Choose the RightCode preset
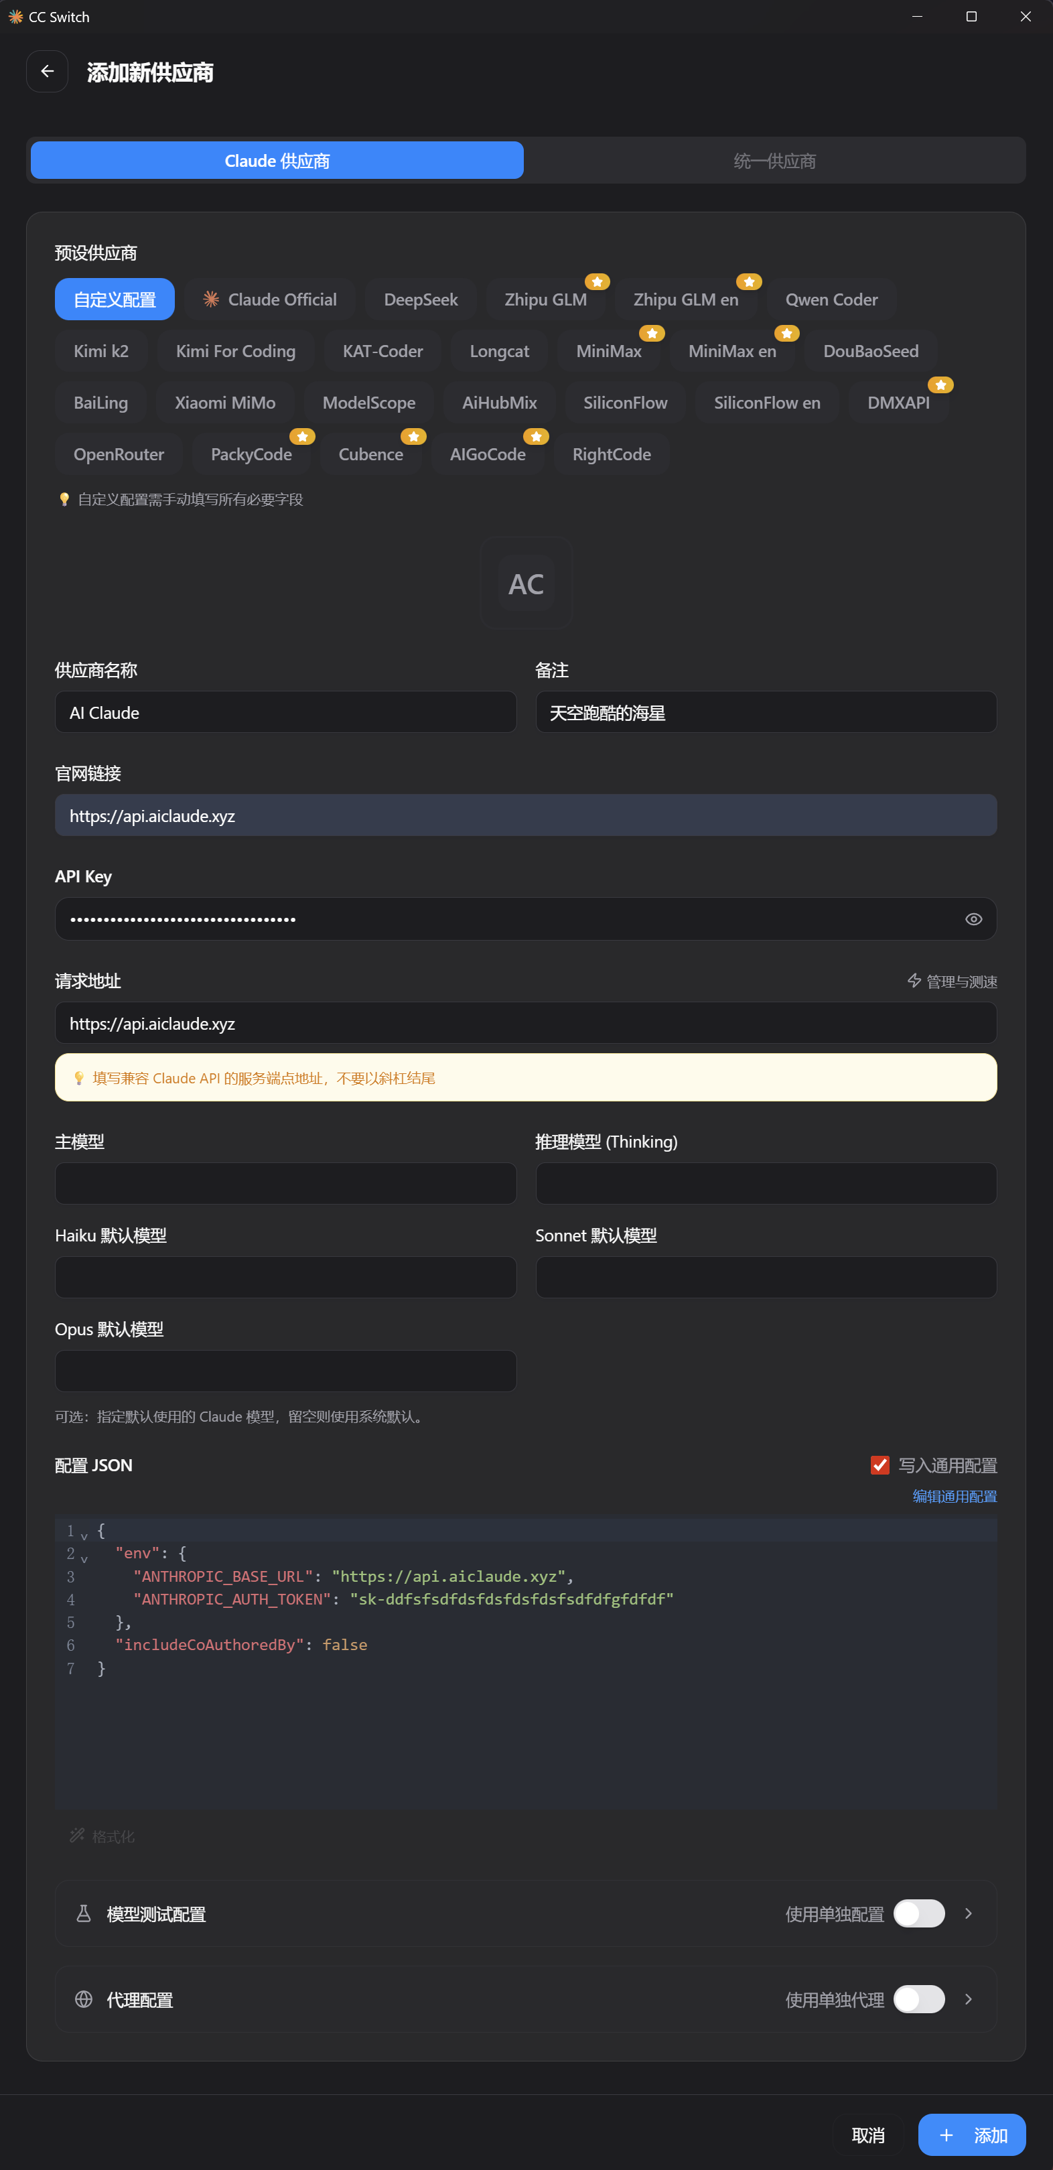This screenshot has width=1053, height=2170. coord(612,454)
